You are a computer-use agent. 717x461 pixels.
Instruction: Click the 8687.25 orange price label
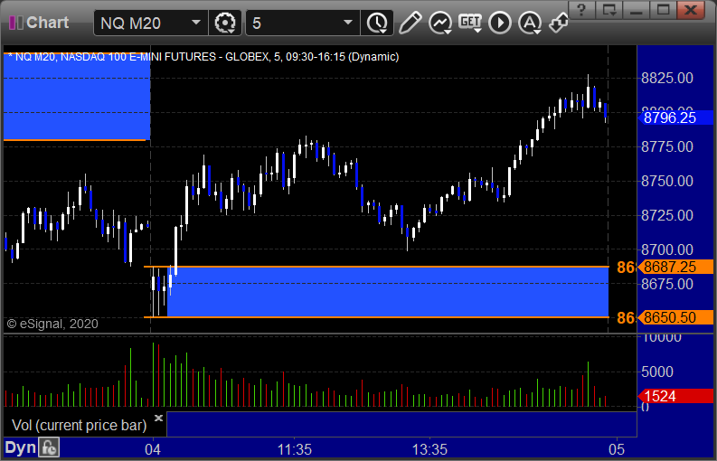point(675,267)
